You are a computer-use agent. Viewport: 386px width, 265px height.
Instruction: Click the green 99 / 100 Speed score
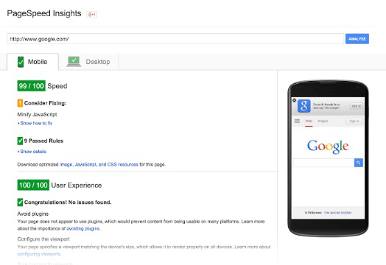pyautogui.click(x=31, y=86)
